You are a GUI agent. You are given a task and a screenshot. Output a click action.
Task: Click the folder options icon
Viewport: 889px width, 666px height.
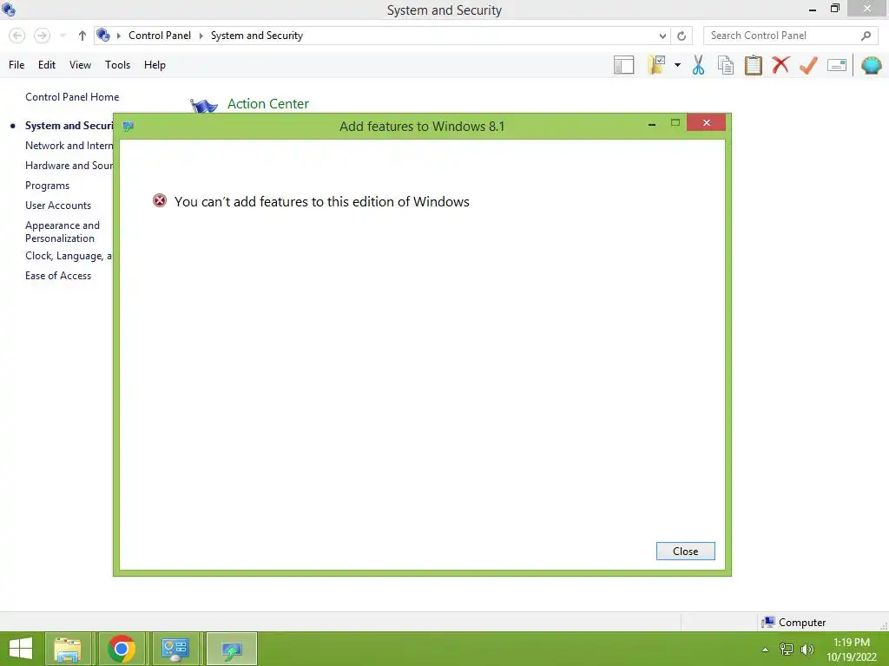(x=656, y=65)
